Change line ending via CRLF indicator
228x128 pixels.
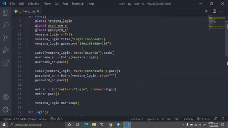click(177, 119)
